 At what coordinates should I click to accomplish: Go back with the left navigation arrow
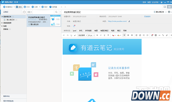[61, 7]
